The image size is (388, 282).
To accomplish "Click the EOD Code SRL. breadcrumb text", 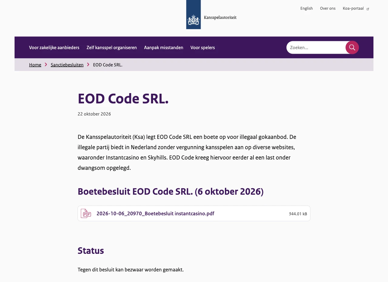I will coord(108,65).
